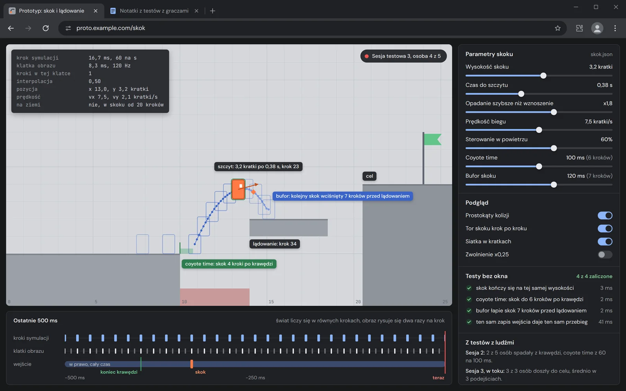Click the green goal flag
The height and width of the screenshot is (391, 626).
coord(432,140)
